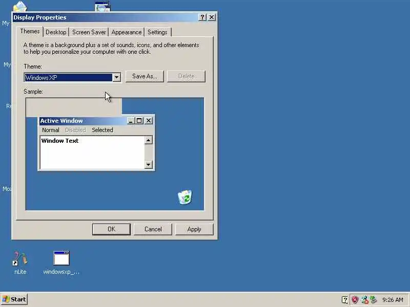Select the windowsxp_ file icon on desktop

pyautogui.click(x=61, y=262)
